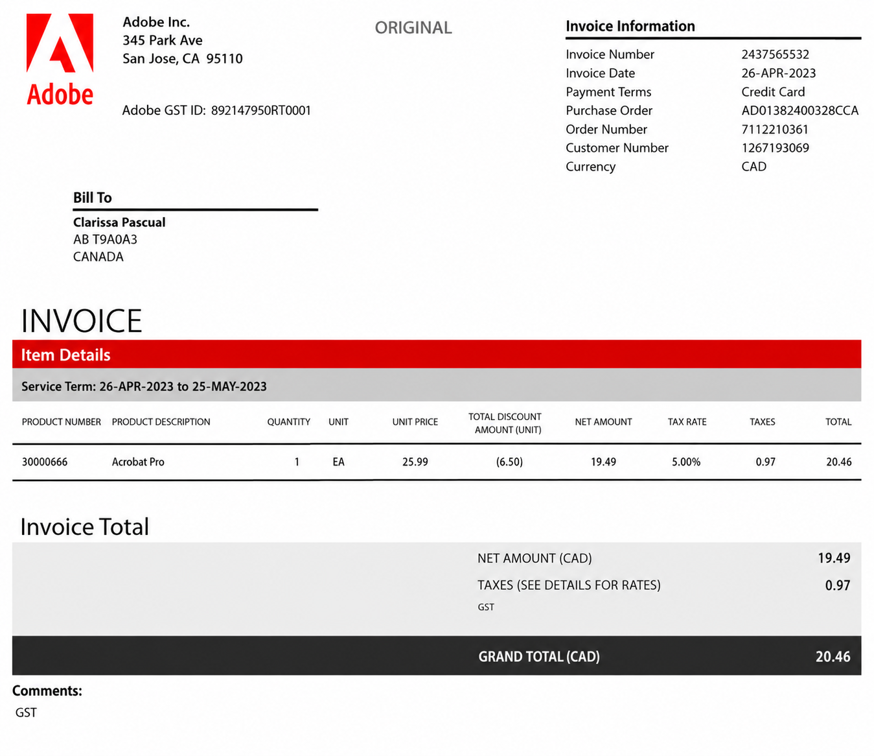Select the unit price 25.99
The width and height of the screenshot is (874, 756).
tap(415, 462)
